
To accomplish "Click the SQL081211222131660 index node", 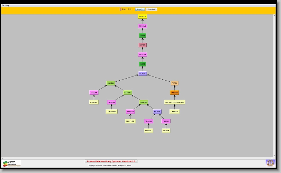I will pos(174,102).
